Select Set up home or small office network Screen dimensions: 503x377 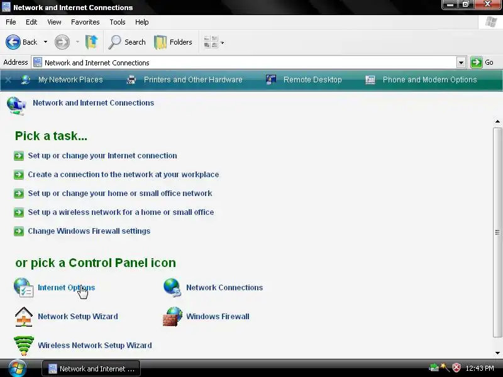coord(120,194)
